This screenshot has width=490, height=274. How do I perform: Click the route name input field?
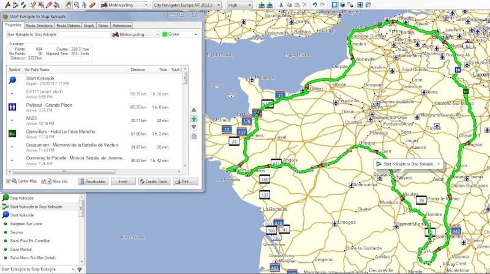[x=58, y=34]
